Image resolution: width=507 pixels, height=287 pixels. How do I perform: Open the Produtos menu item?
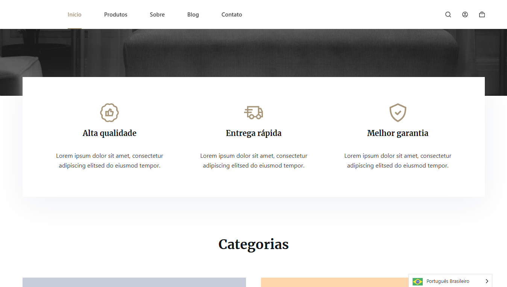(116, 15)
